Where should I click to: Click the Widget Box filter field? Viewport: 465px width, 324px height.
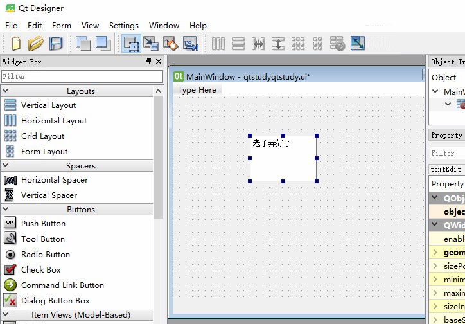[x=82, y=76]
